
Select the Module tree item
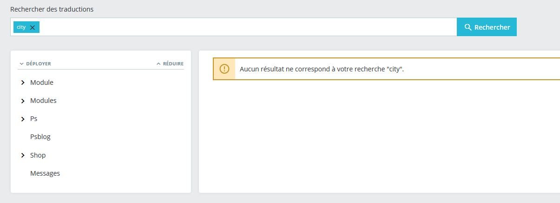pyautogui.click(x=42, y=82)
